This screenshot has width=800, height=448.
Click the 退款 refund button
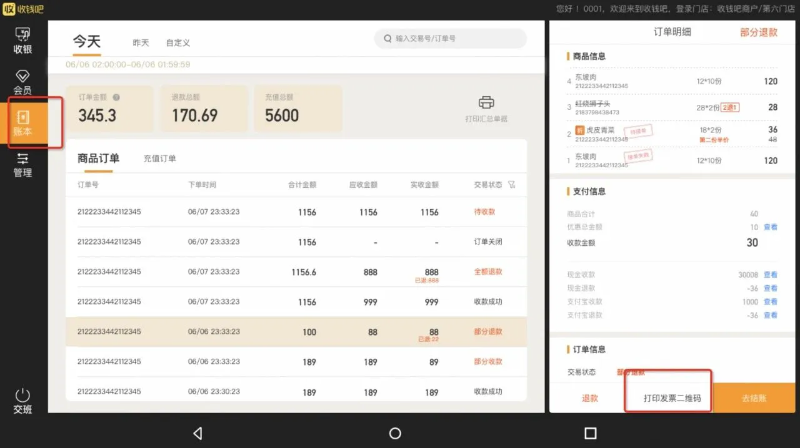(x=590, y=398)
